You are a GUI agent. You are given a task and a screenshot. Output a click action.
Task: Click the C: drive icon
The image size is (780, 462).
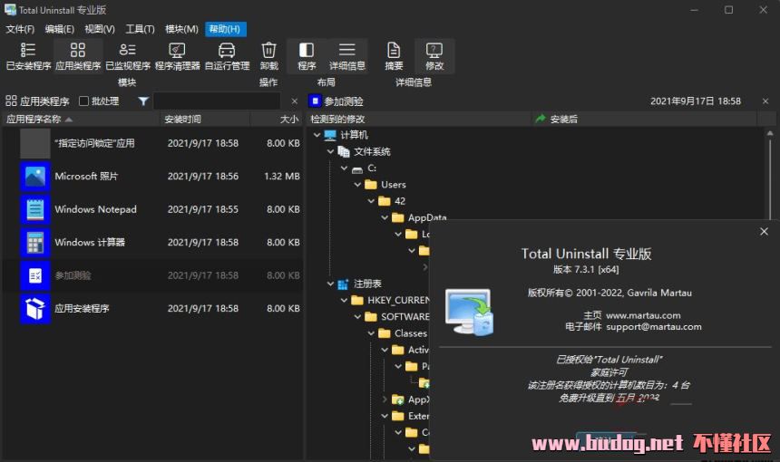(x=356, y=169)
